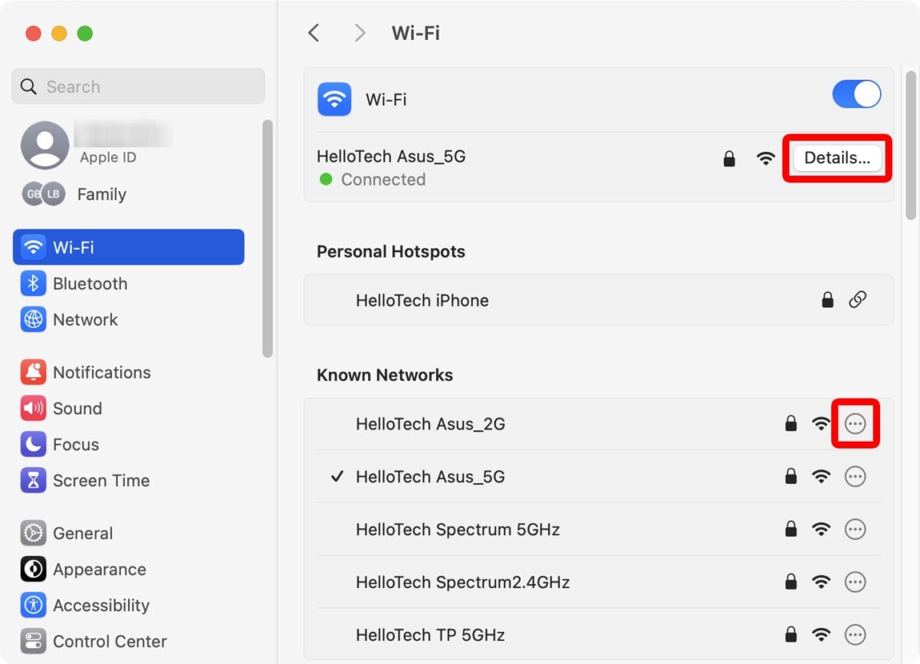Screen dimensions: 920x664
Task: Click the link icon next to HelloTech iPhone
Action: coord(859,300)
